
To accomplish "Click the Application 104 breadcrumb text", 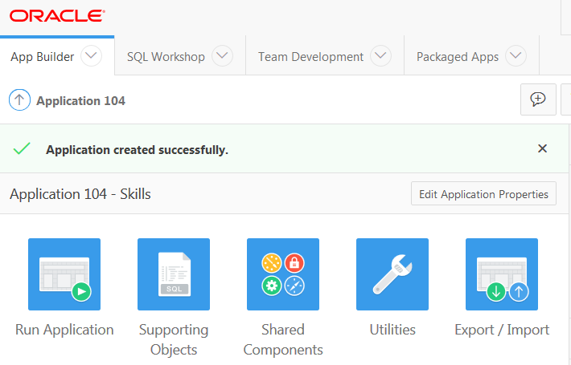I will (80, 100).
